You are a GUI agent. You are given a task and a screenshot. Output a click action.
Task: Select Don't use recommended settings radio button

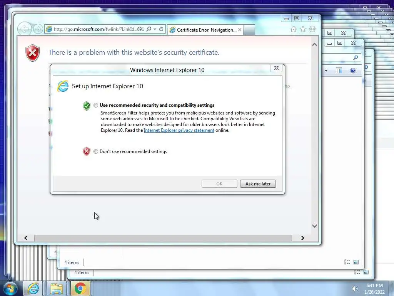[x=96, y=151]
